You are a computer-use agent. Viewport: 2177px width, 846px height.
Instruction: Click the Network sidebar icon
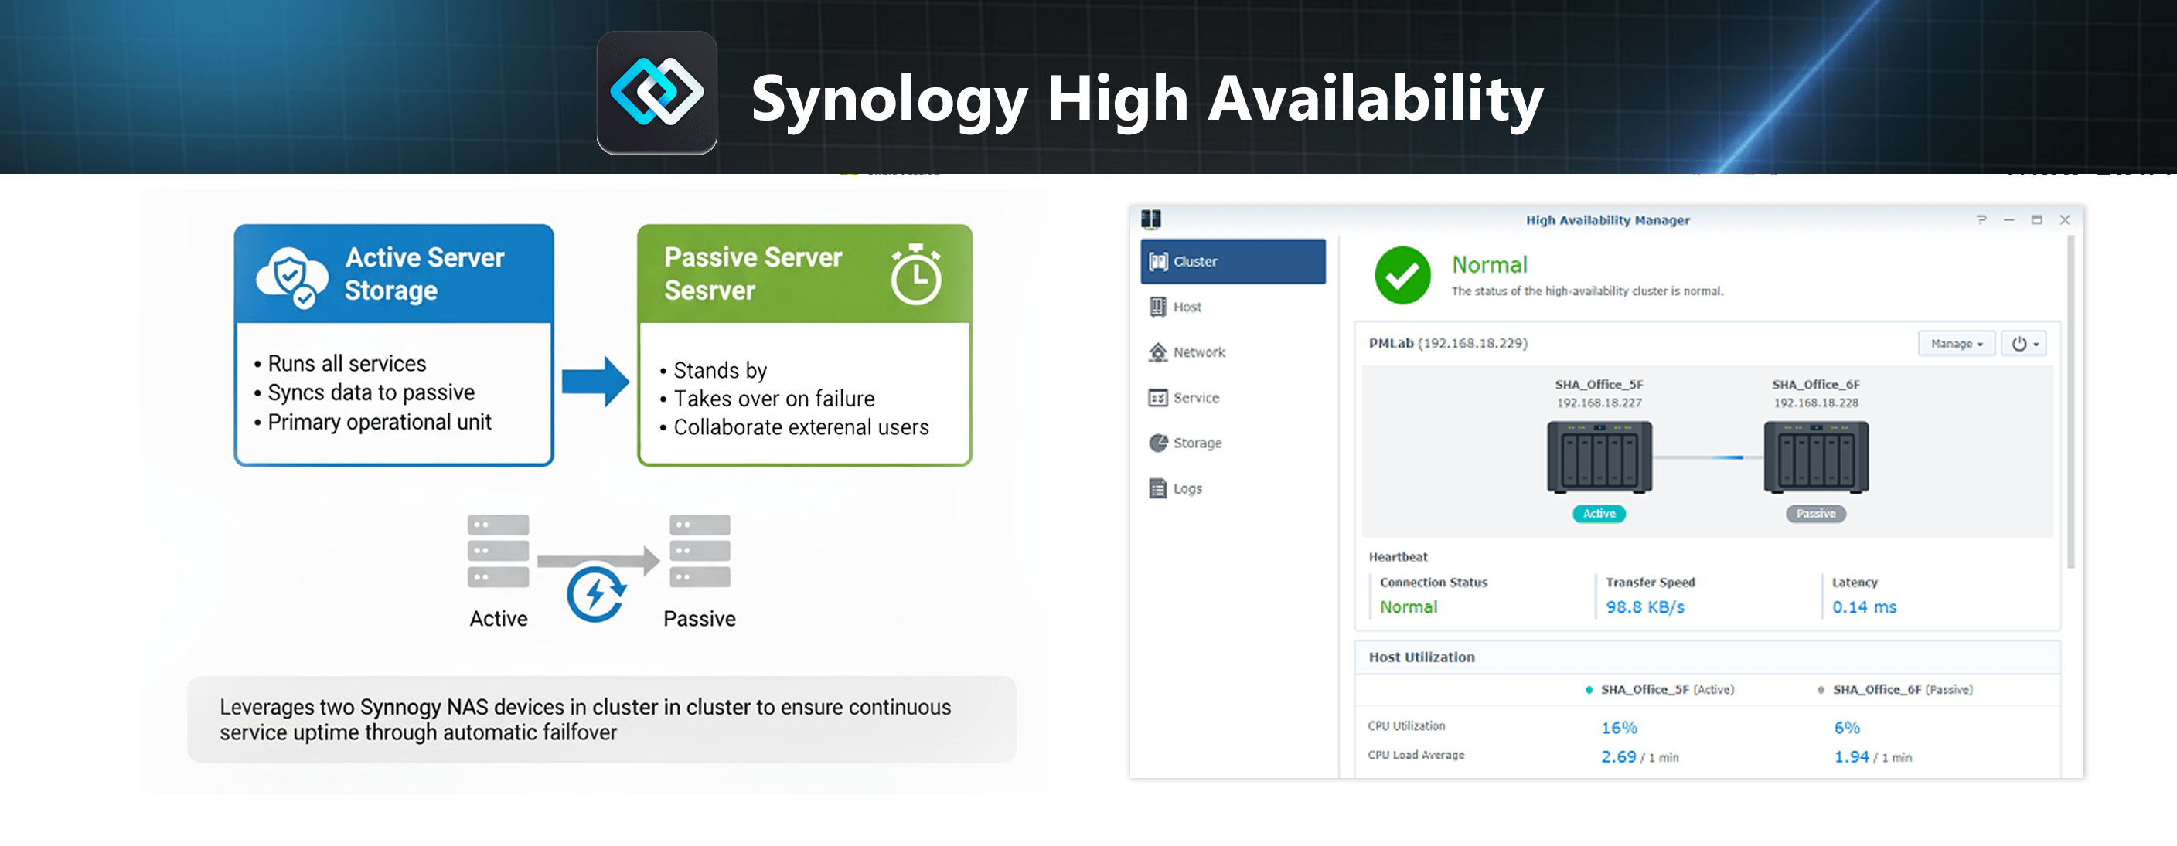1160,352
